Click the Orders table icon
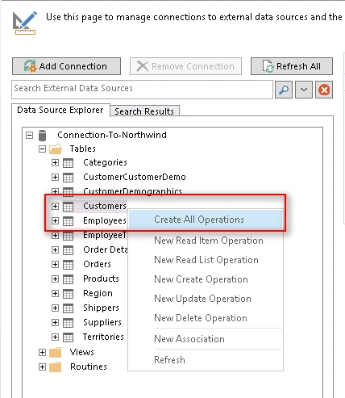The width and height of the screenshot is (345, 398). click(x=68, y=265)
